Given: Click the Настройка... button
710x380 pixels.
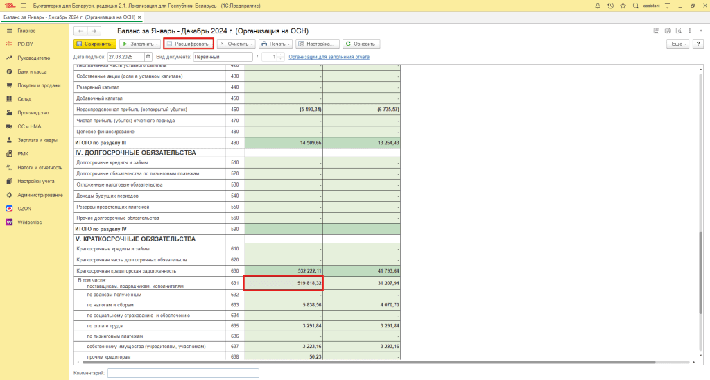Looking at the screenshot, I should pyautogui.click(x=318, y=44).
